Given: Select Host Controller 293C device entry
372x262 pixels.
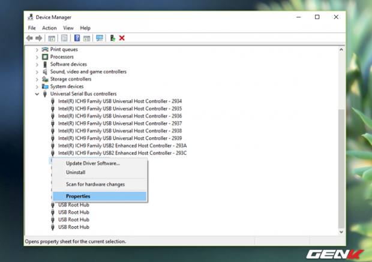Looking at the screenshot, I should point(122,153).
